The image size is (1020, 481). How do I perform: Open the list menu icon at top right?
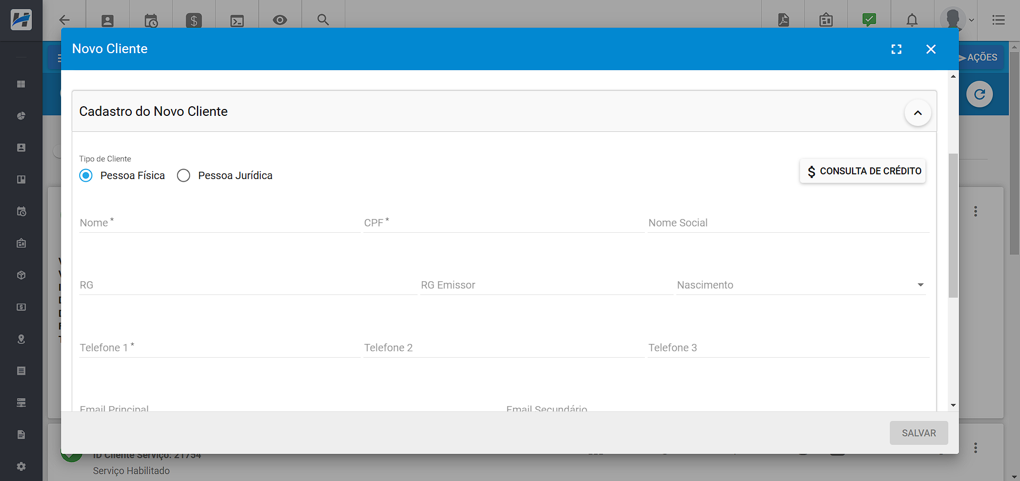coord(999,20)
